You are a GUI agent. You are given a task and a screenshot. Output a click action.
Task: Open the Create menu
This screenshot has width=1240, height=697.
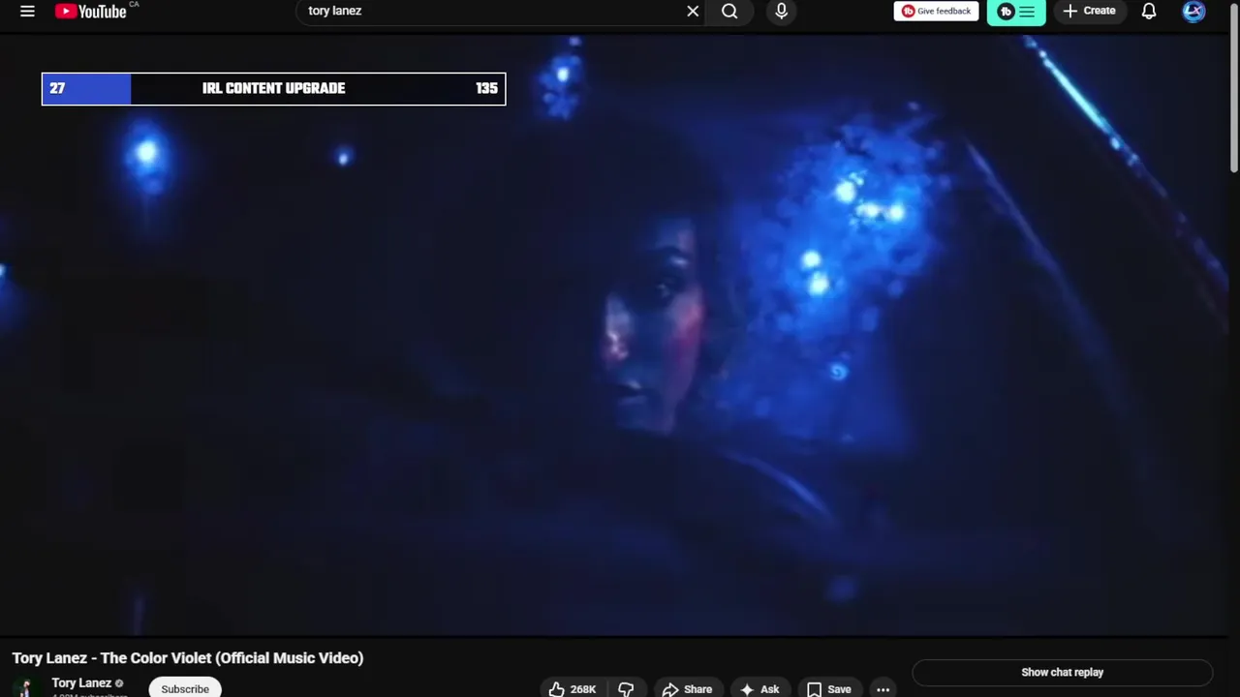coord(1089,12)
